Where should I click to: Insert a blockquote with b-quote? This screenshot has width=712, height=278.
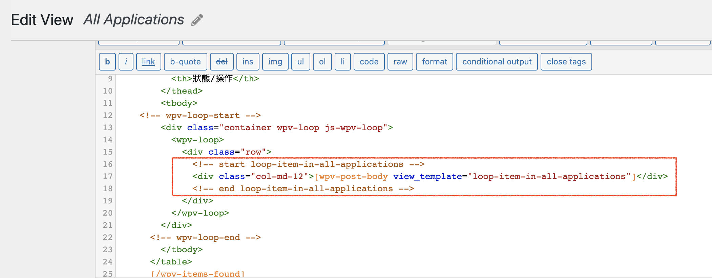(x=185, y=62)
